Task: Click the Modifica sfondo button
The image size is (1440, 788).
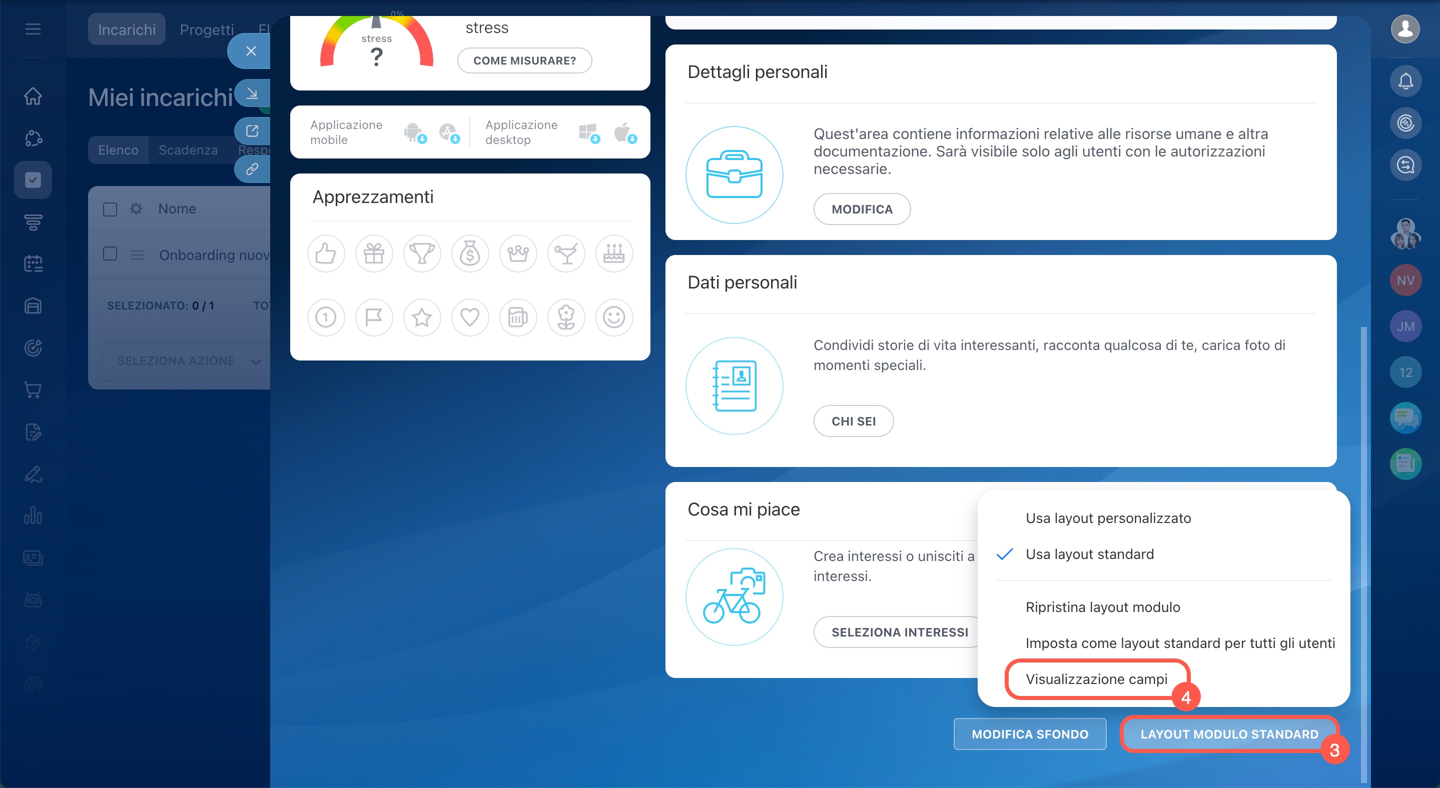Action: [x=1030, y=734]
